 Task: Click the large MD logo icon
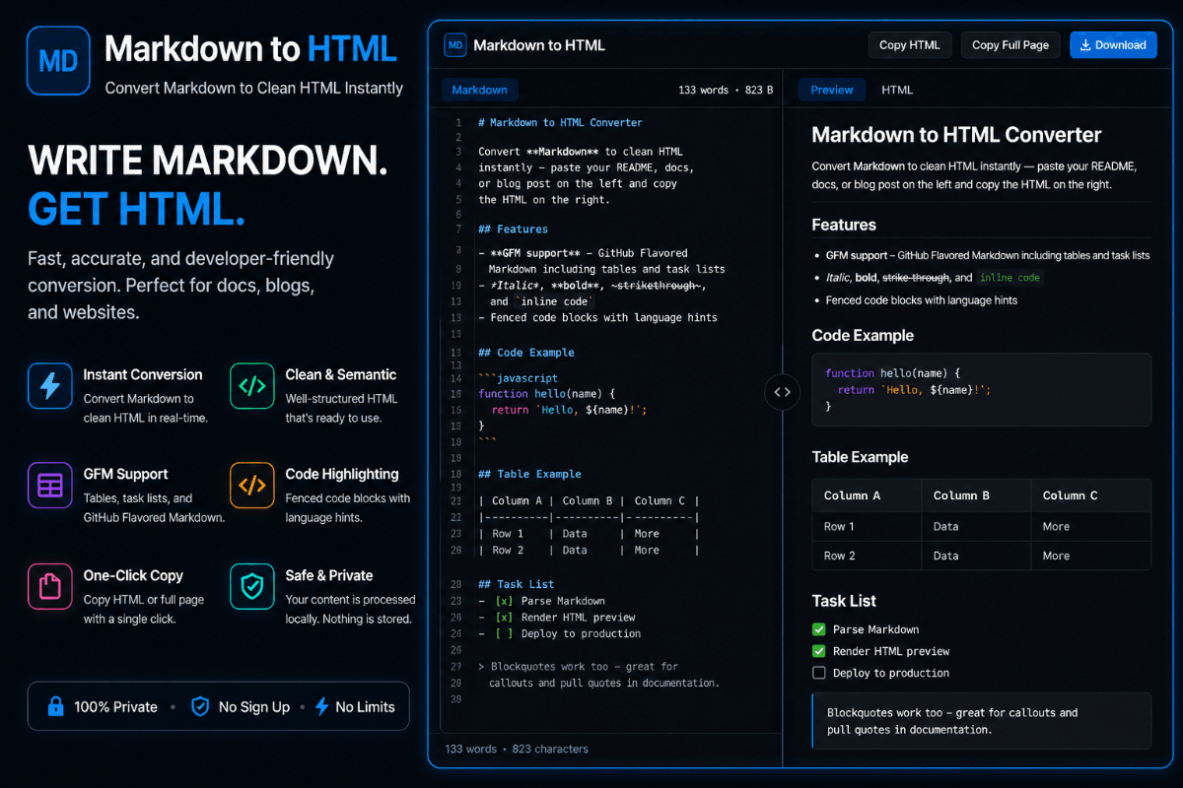pos(58,61)
